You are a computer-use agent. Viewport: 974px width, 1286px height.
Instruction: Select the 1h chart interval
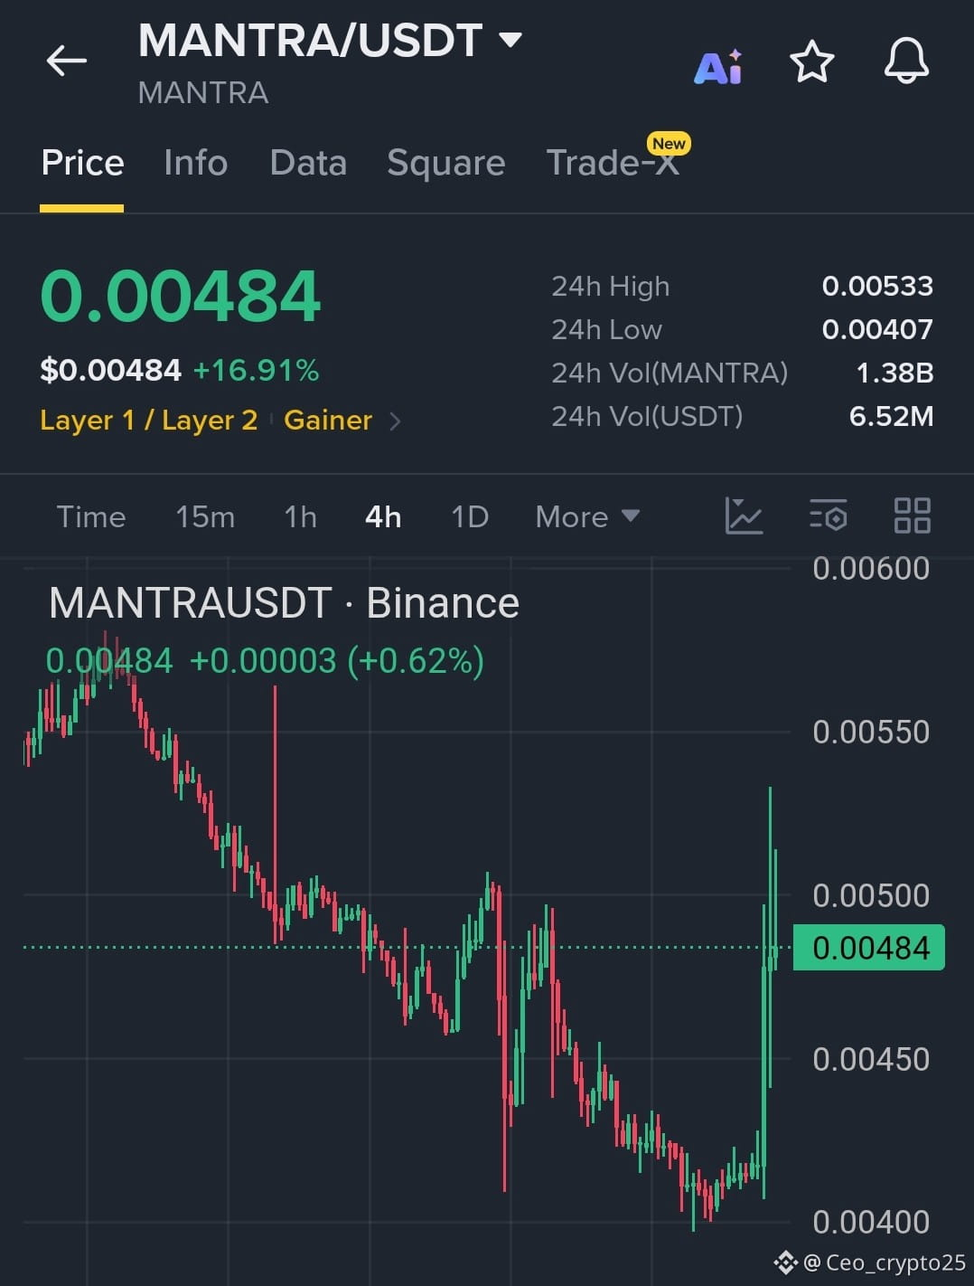click(x=300, y=516)
